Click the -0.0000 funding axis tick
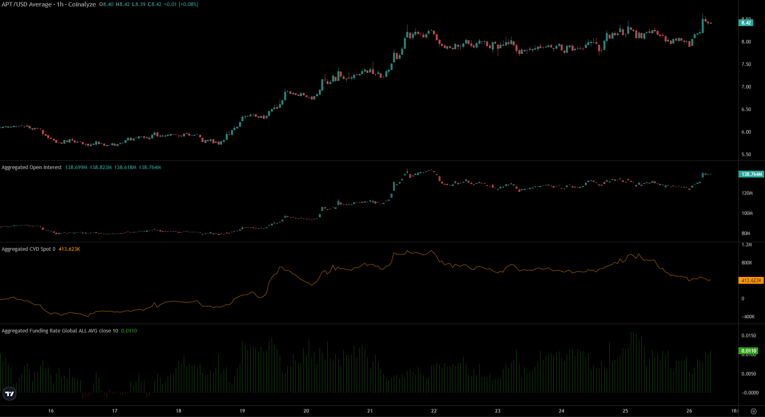The height and width of the screenshot is (417, 765). point(749,393)
